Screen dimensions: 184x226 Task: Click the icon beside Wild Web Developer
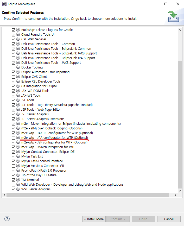pyautogui.click(x=18, y=185)
